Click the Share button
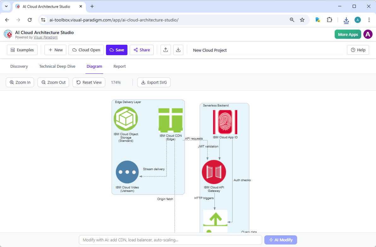 (141, 50)
